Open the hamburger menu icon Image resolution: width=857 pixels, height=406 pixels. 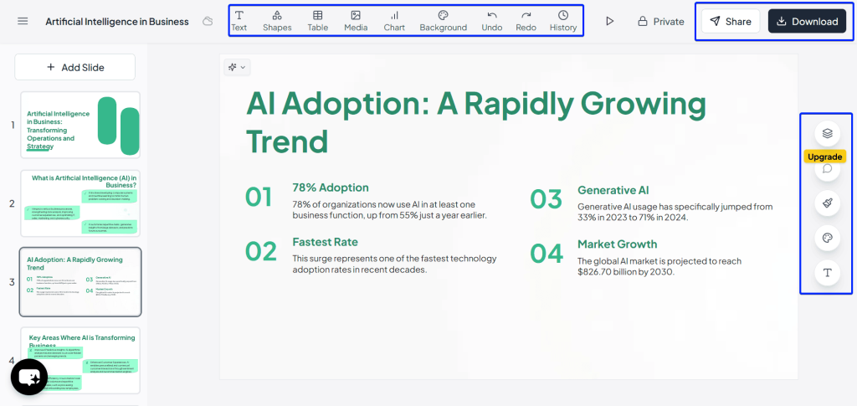pyautogui.click(x=23, y=21)
